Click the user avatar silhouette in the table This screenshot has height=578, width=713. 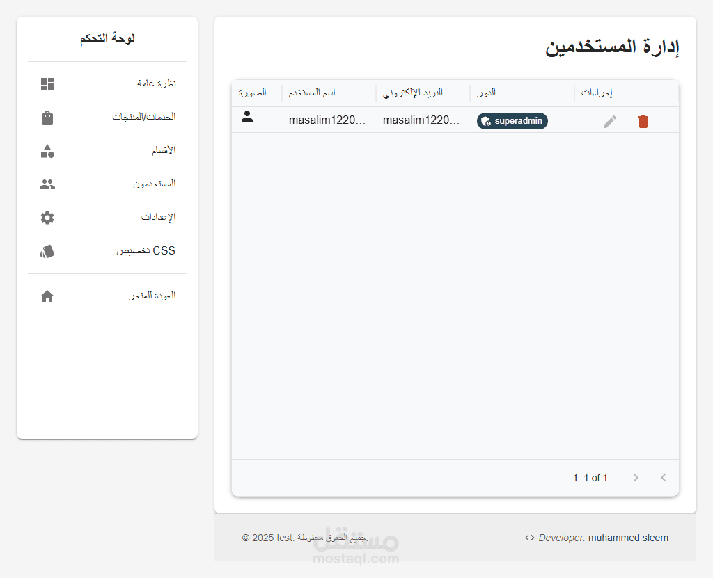pyautogui.click(x=247, y=118)
